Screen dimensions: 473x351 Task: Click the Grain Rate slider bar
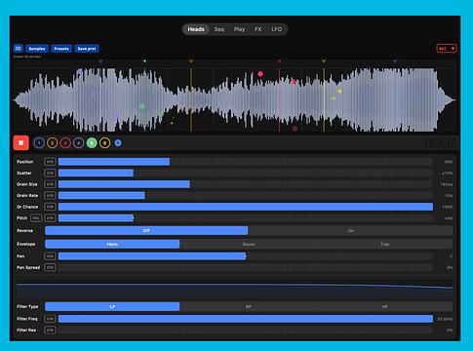click(x=246, y=195)
